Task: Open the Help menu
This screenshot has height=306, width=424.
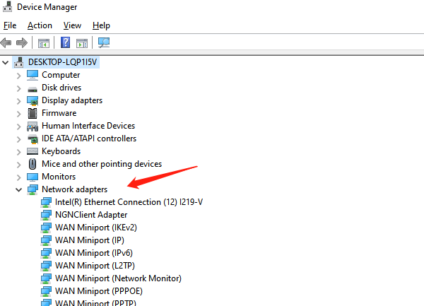Action: (x=101, y=25)
